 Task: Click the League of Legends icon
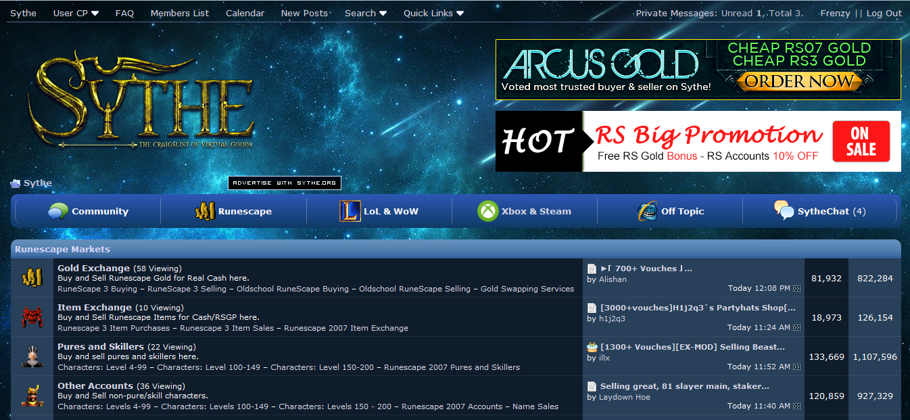[350, 211]
